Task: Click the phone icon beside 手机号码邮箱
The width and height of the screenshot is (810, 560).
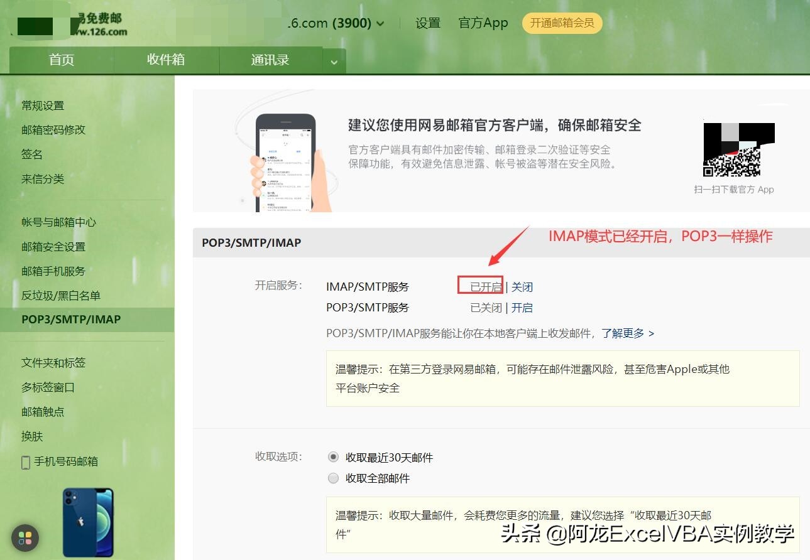Action: pyautogui.click(x=25, y=461)
